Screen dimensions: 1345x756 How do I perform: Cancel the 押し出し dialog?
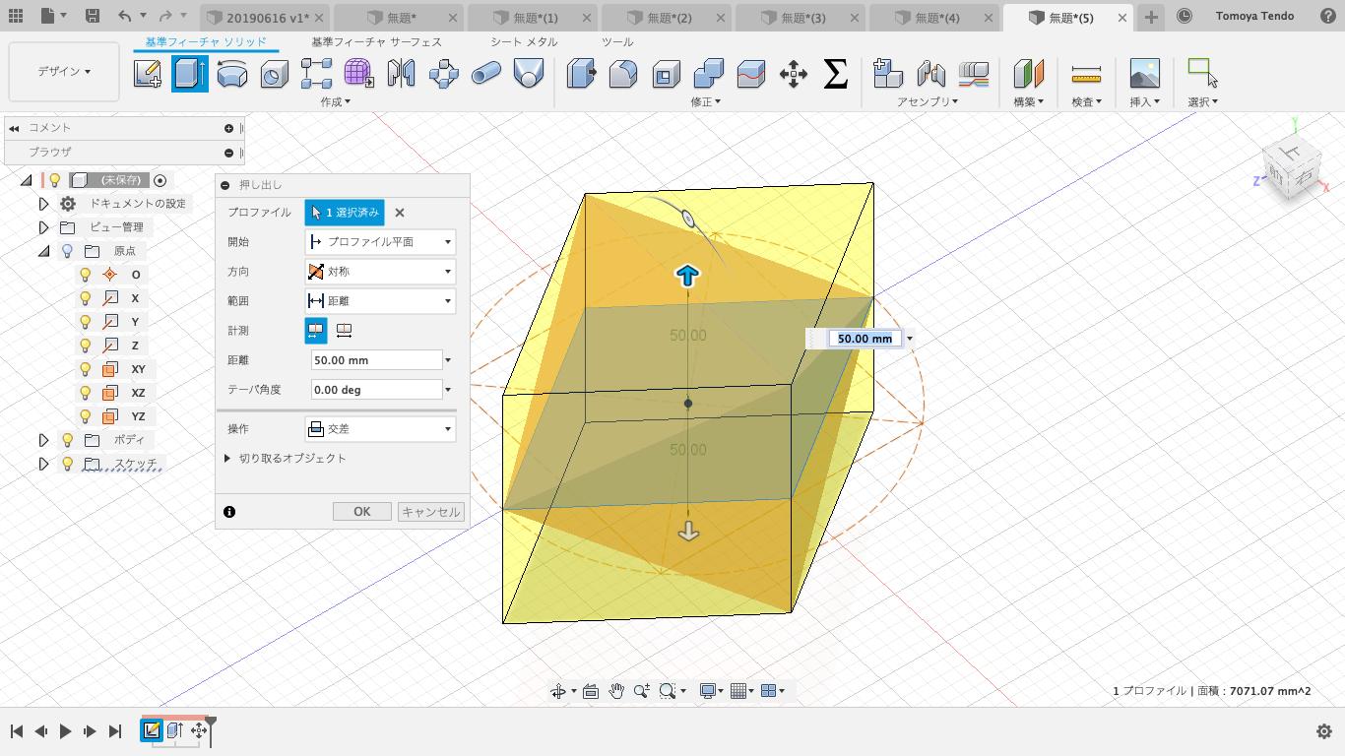[x=430, y=511]
